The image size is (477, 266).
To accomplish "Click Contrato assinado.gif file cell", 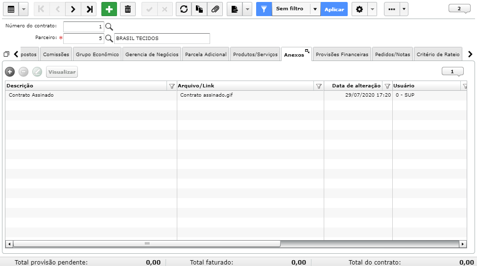I will [x=250, y=95].
